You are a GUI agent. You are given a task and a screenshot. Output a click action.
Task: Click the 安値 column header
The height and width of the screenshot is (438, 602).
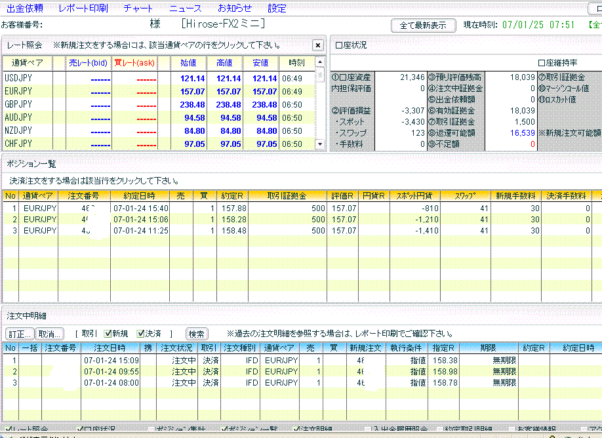click(261, 63)
